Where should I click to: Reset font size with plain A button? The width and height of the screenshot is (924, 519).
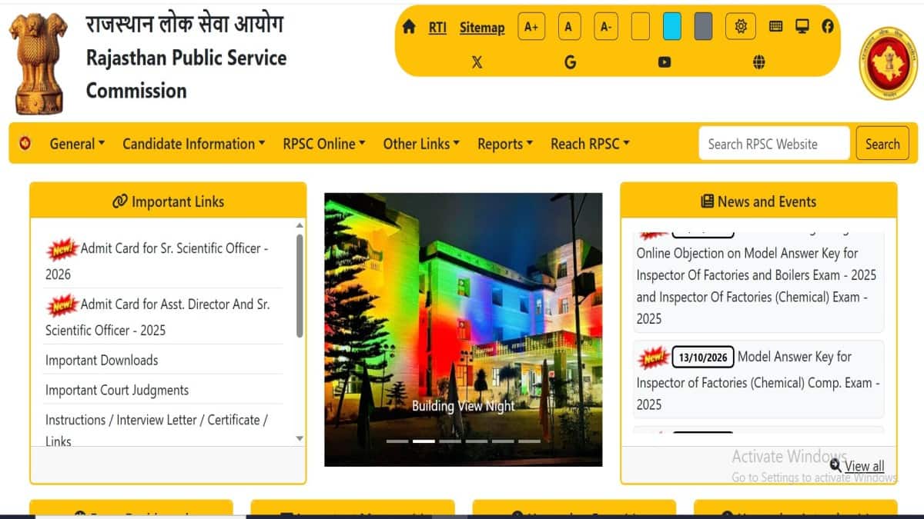pos(568,27)
